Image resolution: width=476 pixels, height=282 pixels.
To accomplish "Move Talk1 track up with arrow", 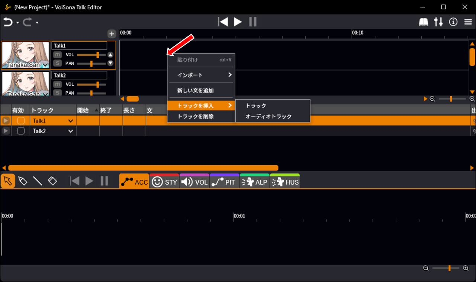I will [x=110, y=55].
